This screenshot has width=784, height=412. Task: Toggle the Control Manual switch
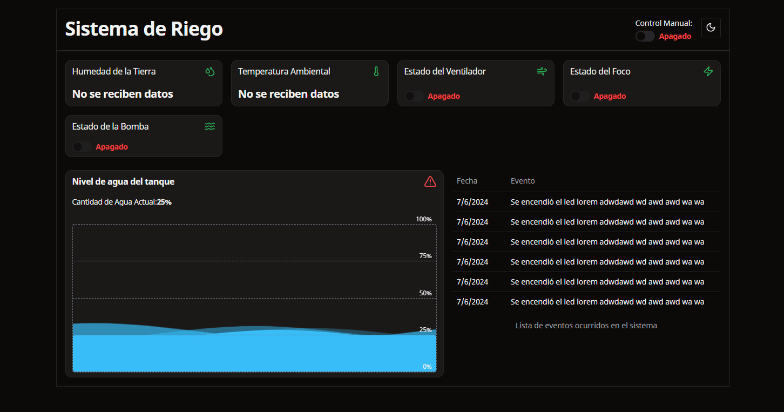(645, 36)
